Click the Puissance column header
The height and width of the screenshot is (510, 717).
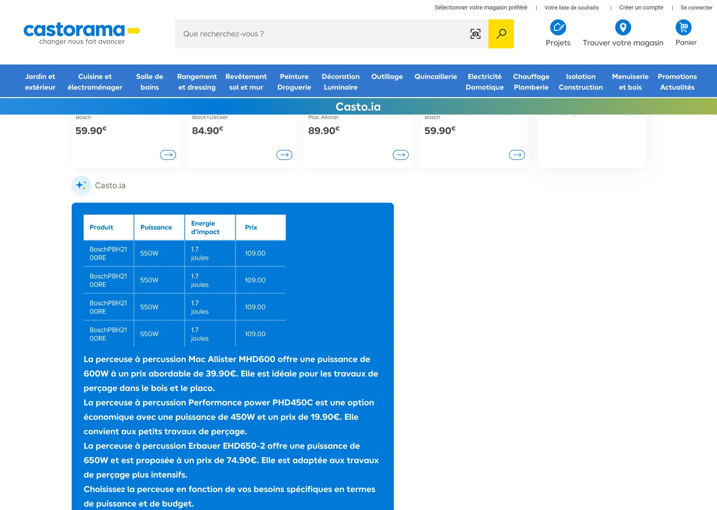click(x=159, y=227)
